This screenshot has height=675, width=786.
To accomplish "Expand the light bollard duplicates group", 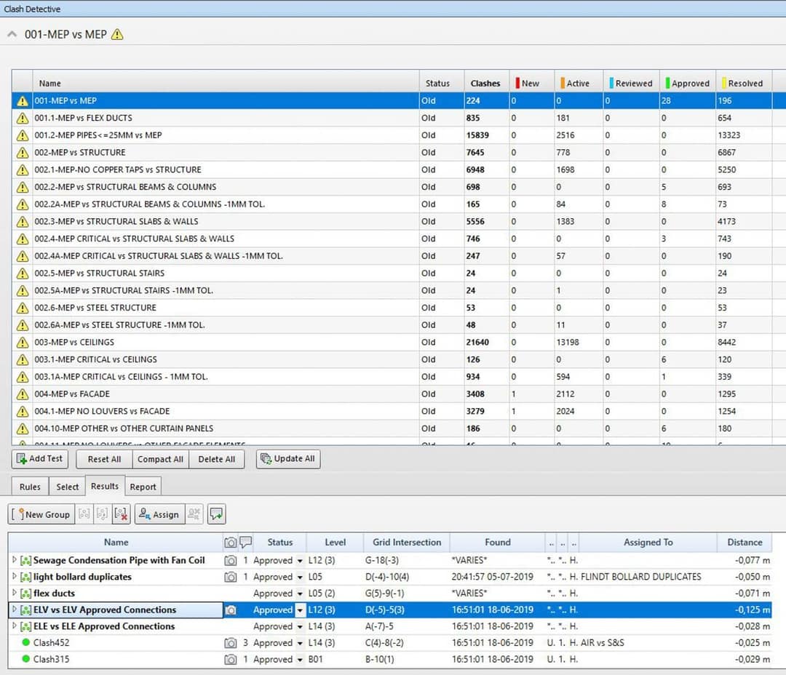I will tap(15, 577).
